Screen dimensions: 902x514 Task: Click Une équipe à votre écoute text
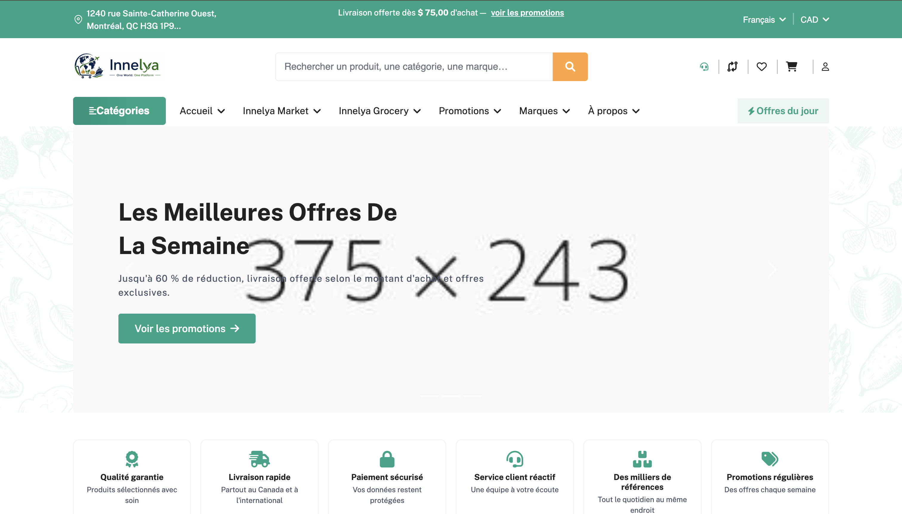515,489
